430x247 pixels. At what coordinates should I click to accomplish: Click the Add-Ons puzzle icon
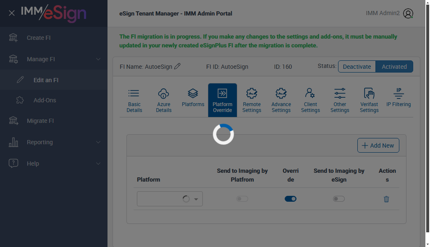tap(20, 100)
